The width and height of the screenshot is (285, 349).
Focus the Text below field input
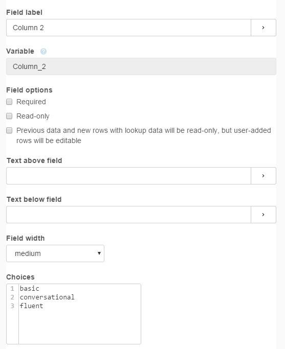coord(128,215)
